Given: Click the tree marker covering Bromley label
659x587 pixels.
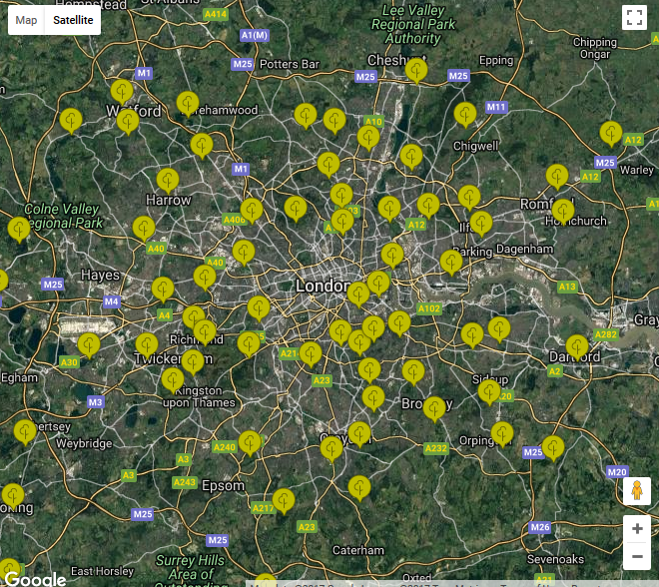Looking at the screenshot, I should (434, 409).
